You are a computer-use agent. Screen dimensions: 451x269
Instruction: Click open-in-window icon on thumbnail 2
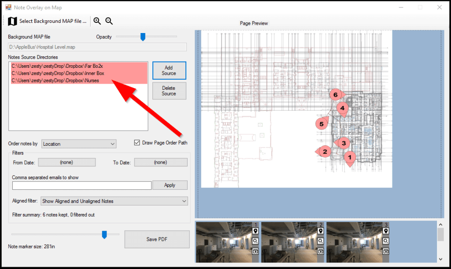tap(320, 251)
